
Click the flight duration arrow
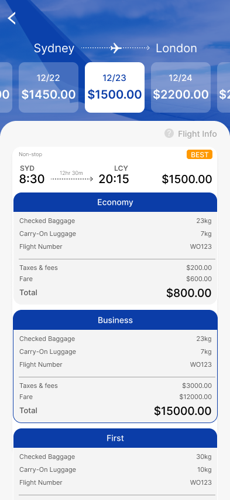tap(71, 179)
